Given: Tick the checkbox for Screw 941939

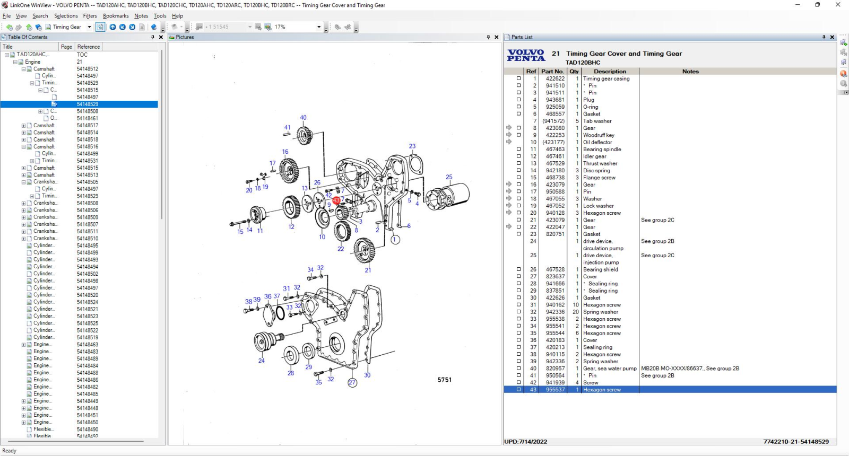Looking at the screenshot, I should 518,382.
